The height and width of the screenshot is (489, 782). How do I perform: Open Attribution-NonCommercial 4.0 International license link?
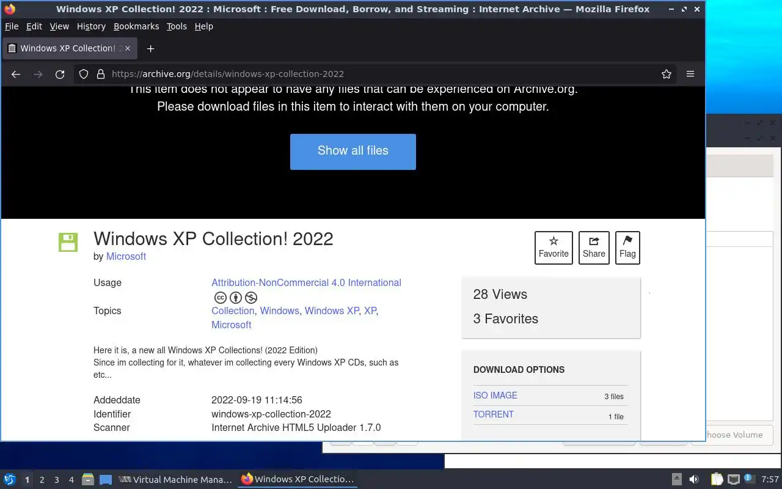pyautogui.click(x=306, y=282)
